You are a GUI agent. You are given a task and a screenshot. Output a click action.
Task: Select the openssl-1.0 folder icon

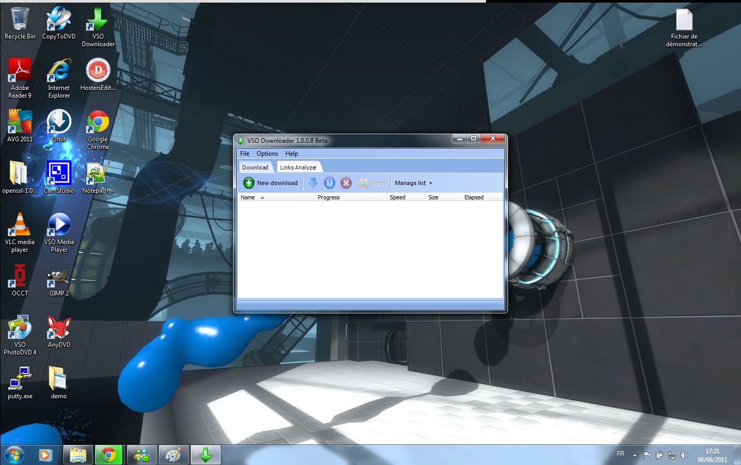[20, 178]
